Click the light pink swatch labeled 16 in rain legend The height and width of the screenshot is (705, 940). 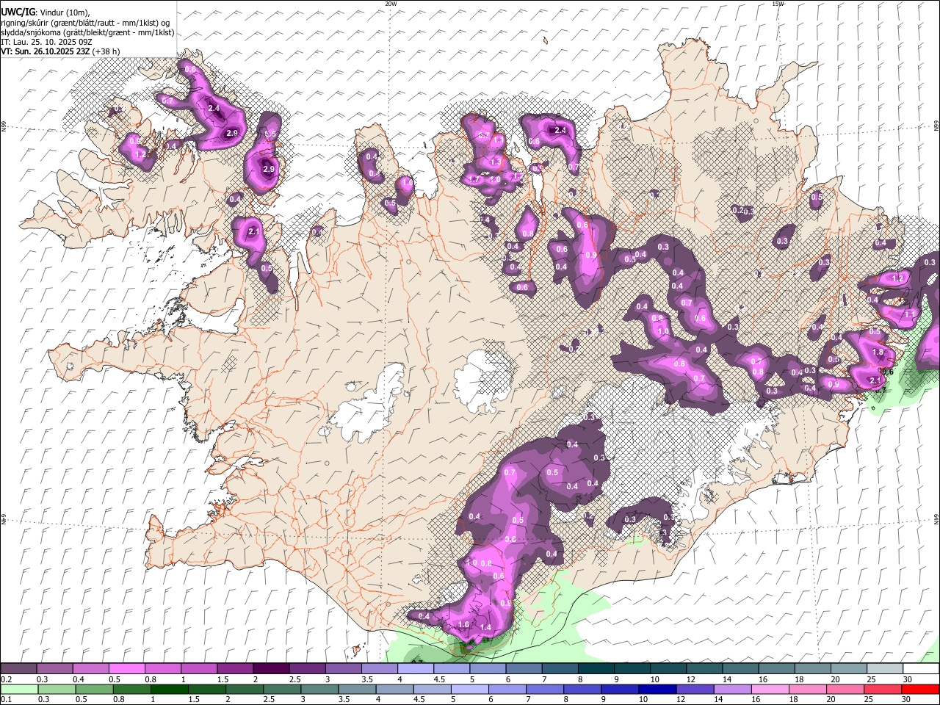[771, 689]
